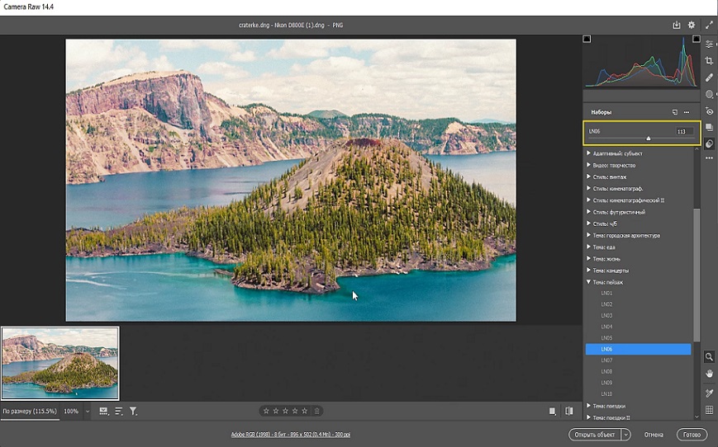The width and height of the screenshot is (718, 447).
Task: Click the create new preset icon
Action: pyautogui.click(x=674, y=112)
